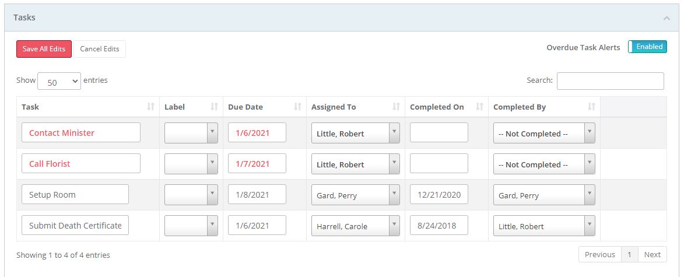Sort tasks by Assigned To

396,107
